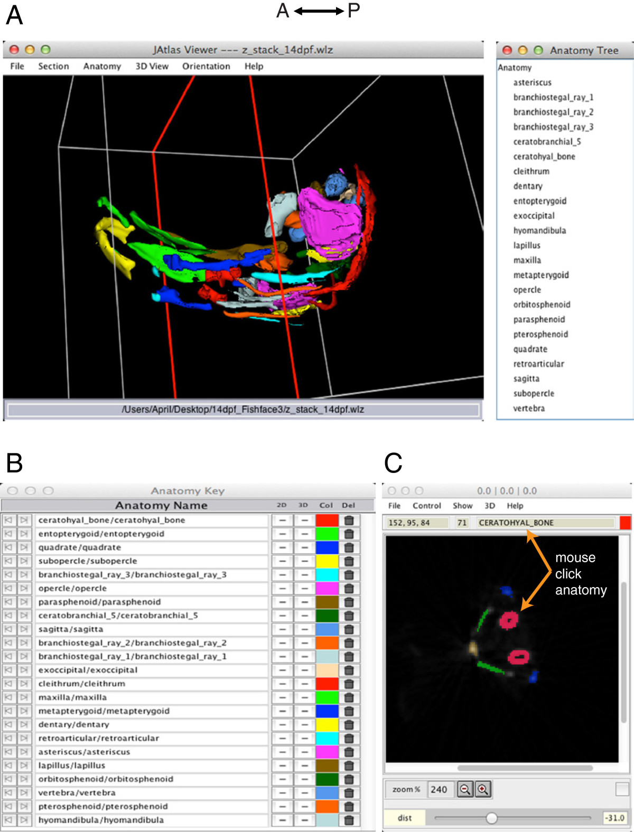Click the cyan color swatch for branchiostegal_ray_3
The height and width of the screenshot is (832, 634).
pyautogui.click(x=327, y=575)
